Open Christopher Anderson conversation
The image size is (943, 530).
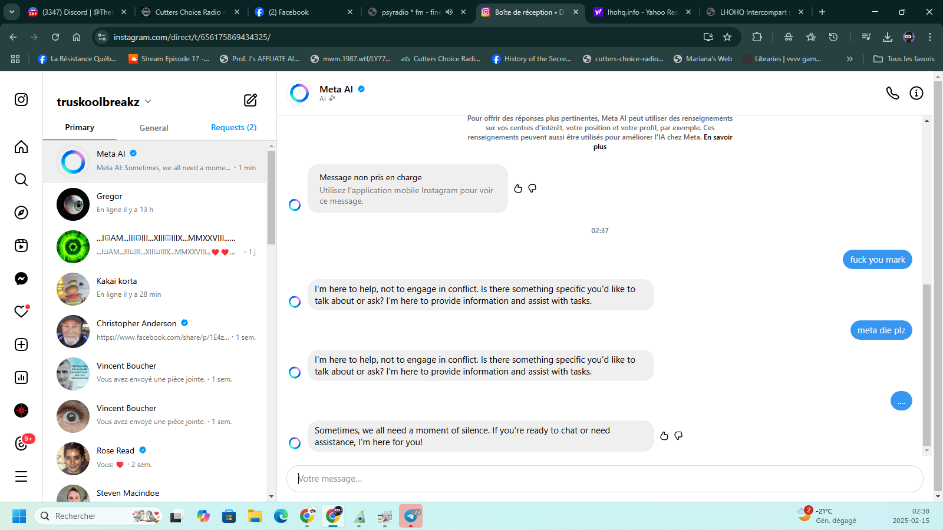[x=155, y=331]
